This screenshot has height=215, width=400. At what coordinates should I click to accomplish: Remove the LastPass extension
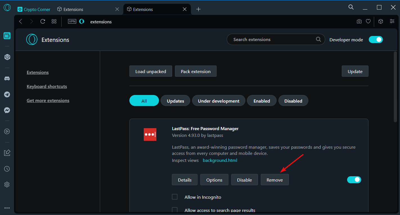pos(275,180)
